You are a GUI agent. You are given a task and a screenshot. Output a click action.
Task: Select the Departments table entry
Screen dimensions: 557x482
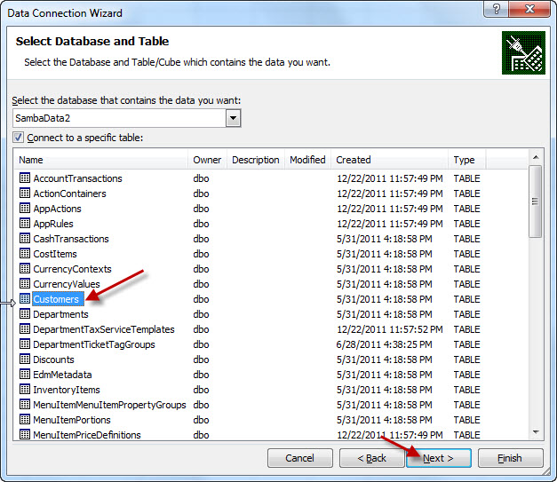click(x=60, y=314)
